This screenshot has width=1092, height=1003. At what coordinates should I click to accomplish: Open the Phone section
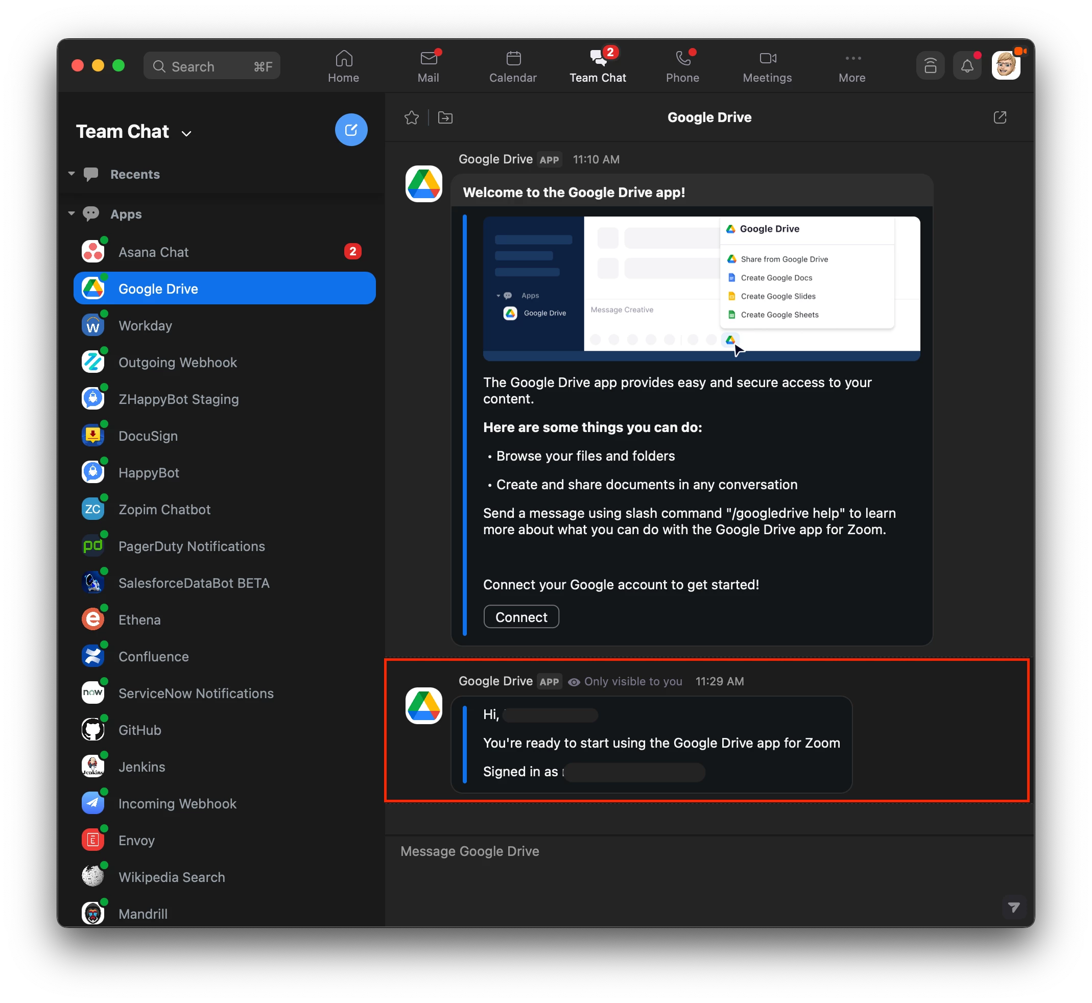click(682, 66)
